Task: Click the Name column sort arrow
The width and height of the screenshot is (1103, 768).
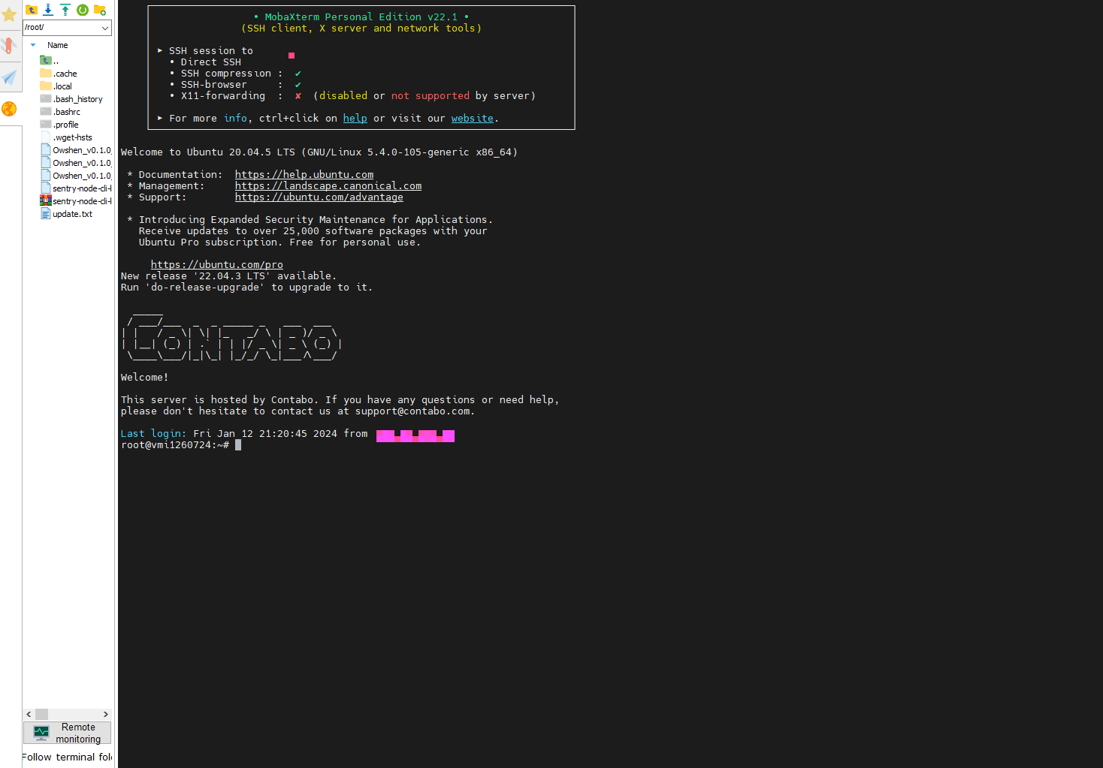Action: (x=33, y=45)
